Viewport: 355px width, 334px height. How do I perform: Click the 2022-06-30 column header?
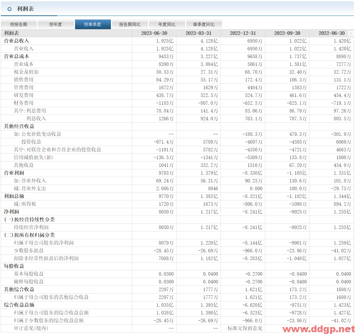(x=332, y=33)
